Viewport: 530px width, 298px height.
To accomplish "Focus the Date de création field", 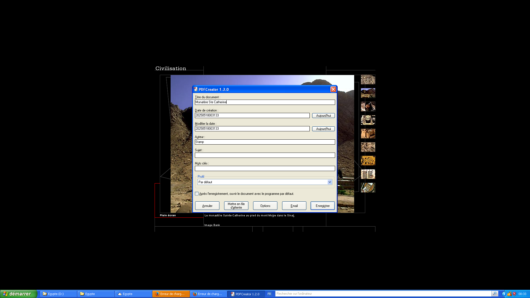I will [x=252, y=116].
